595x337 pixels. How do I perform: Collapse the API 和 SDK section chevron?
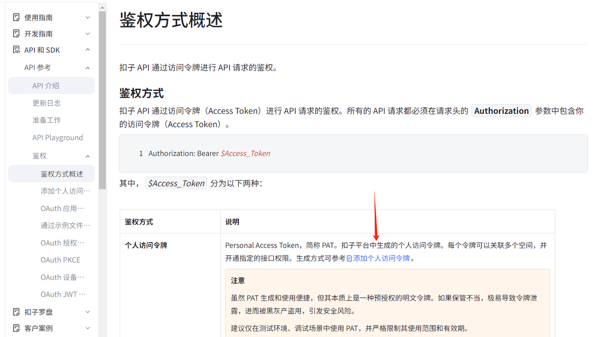point(88,50)
